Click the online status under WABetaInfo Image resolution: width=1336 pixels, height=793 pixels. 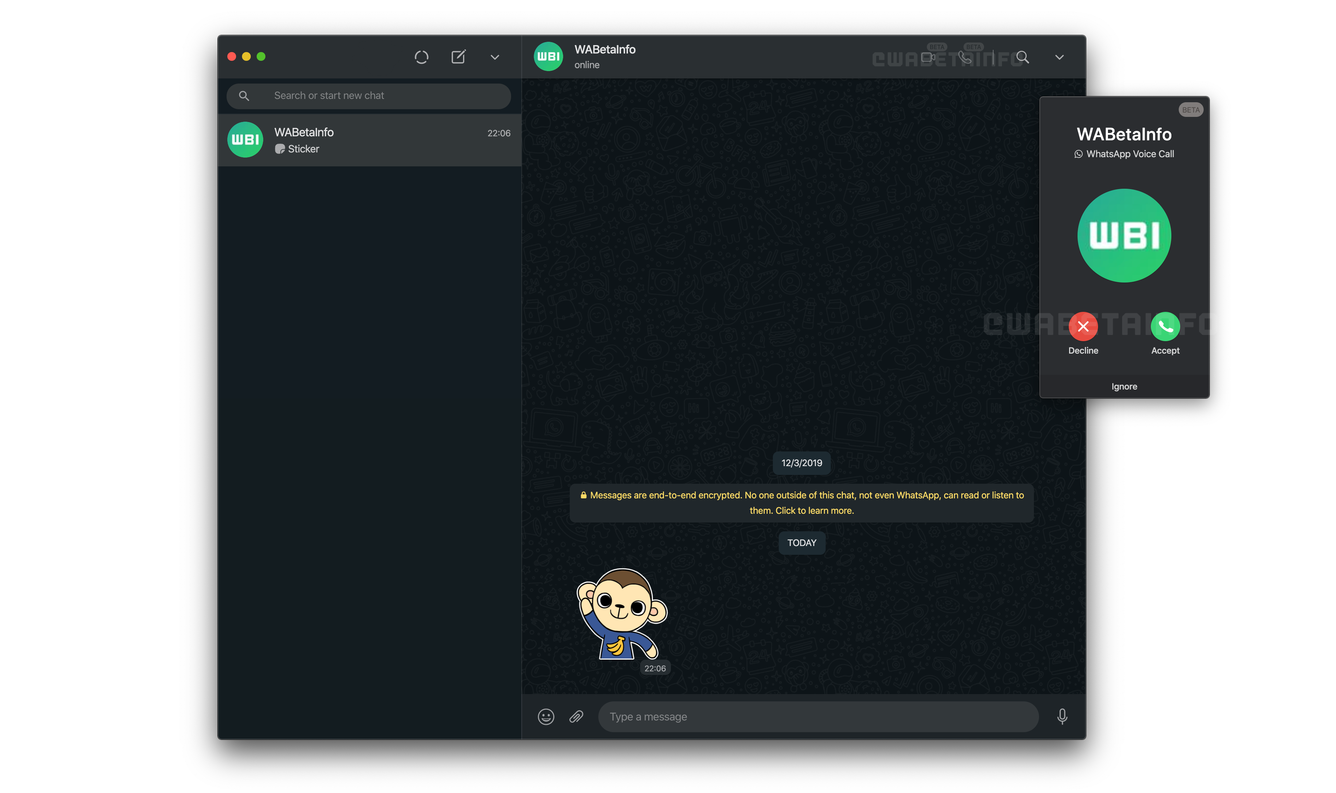click(587, 64)
